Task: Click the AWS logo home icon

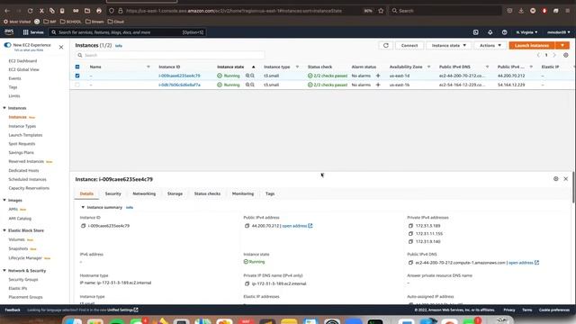Action: 9,32
